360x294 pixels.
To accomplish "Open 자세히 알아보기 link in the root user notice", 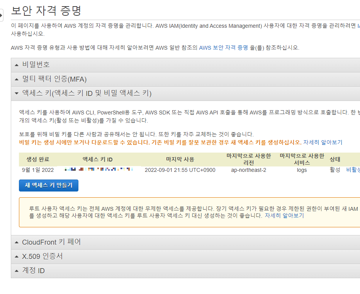I will [284, 215].
